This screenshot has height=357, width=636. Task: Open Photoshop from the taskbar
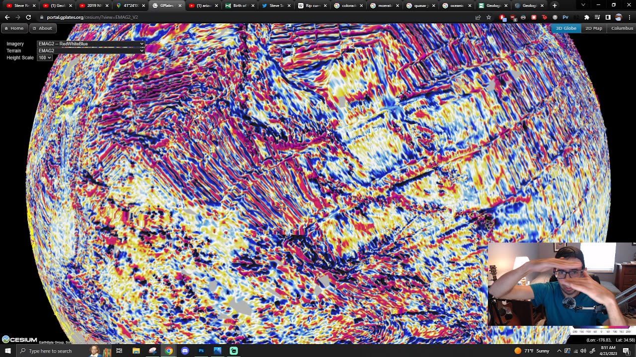(201, 351)
